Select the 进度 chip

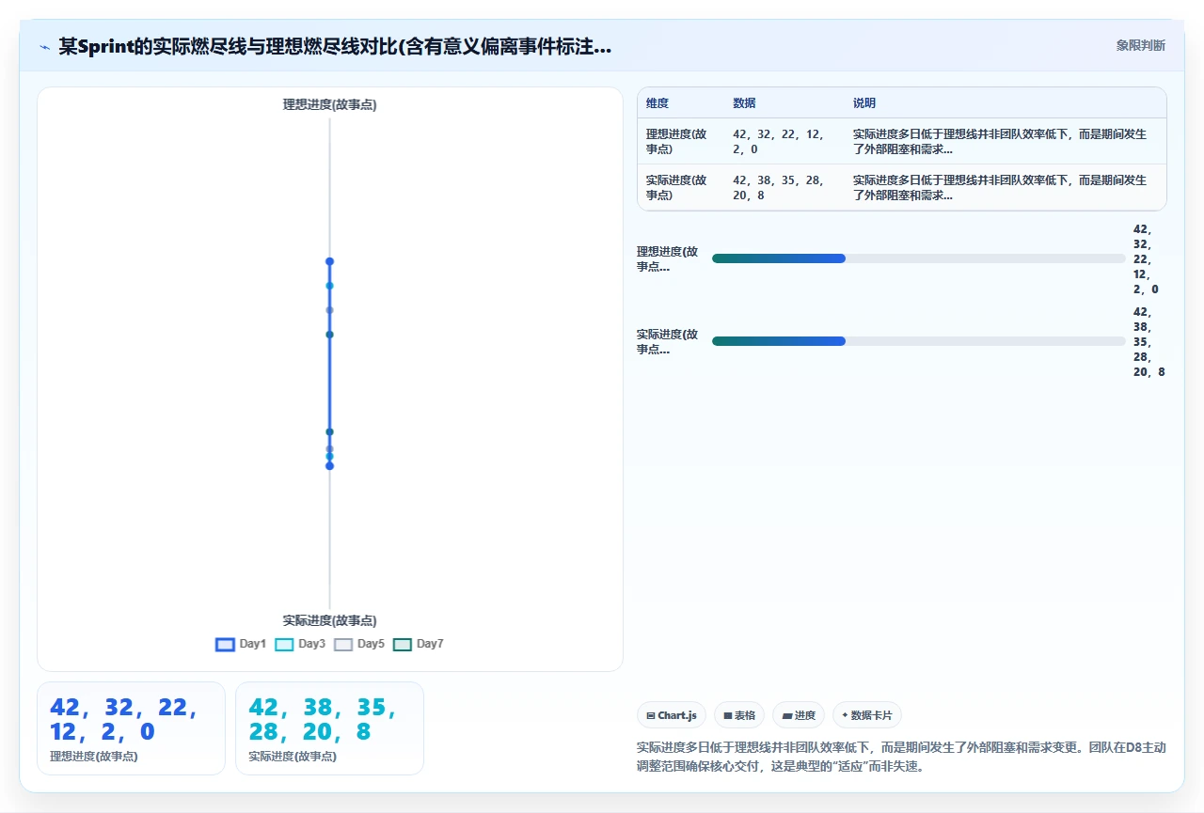(x=799, y=715)
